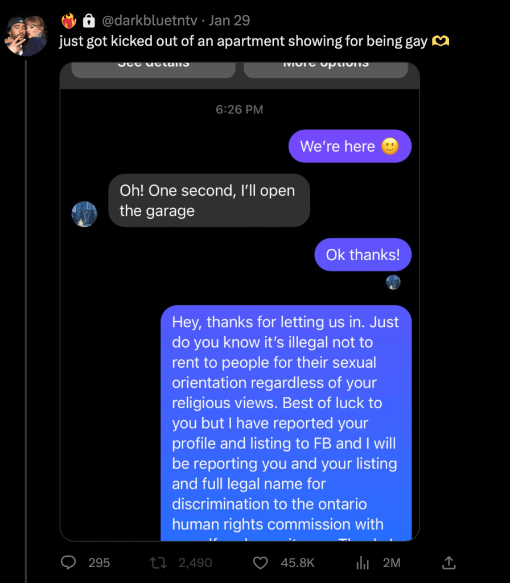This screenshot has width=510, height=583.
Task: Click the "Ok thanks!" message bubble
Action: point(363,254)
